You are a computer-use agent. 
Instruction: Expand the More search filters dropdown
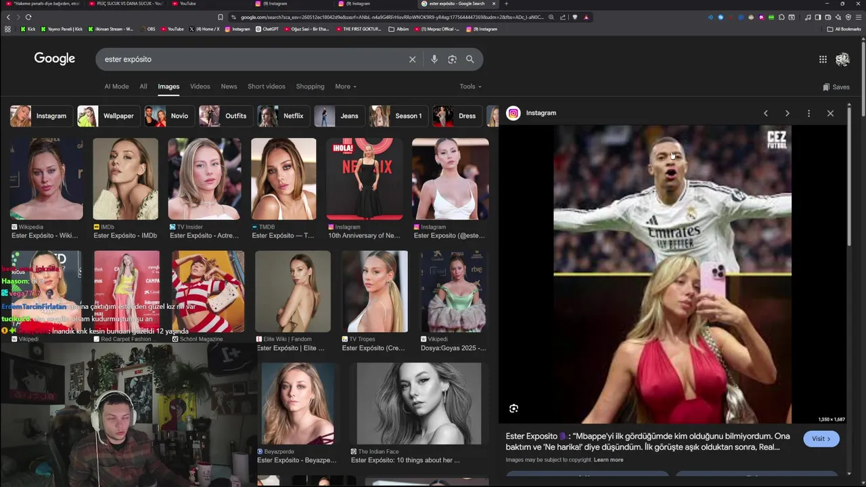pos(345,87)
